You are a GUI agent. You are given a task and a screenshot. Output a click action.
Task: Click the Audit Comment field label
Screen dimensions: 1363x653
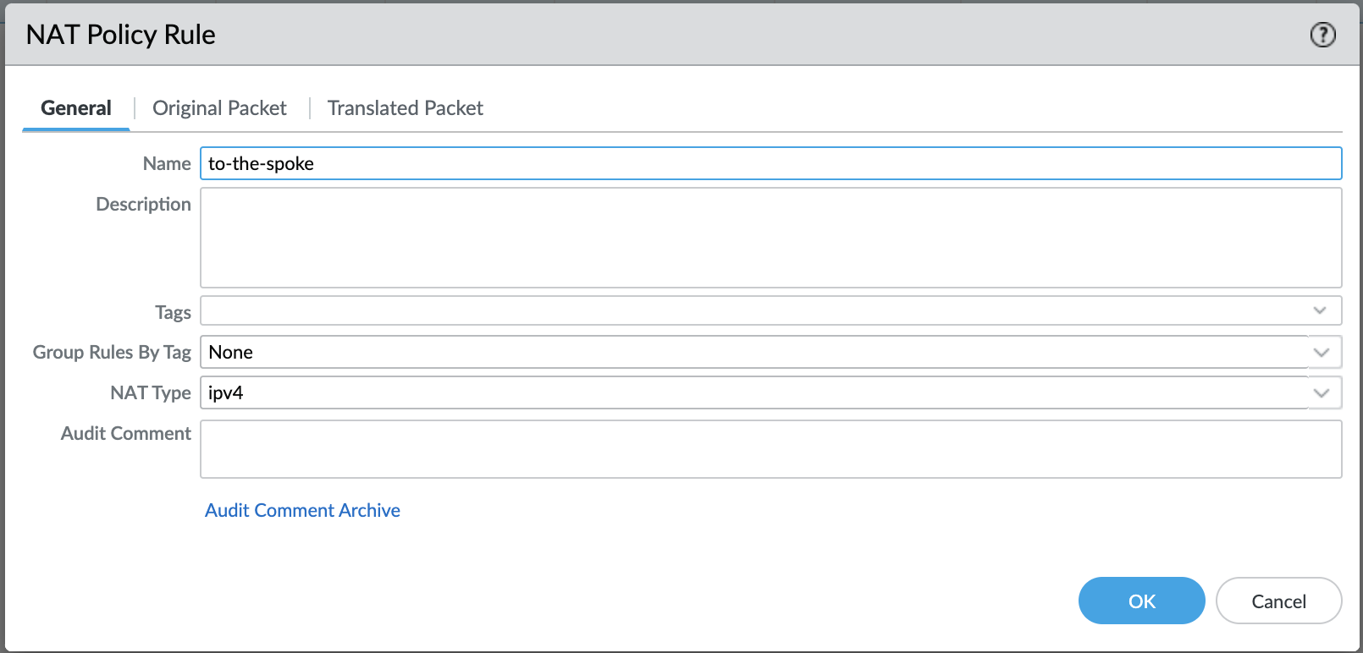(x=126, y=433)
